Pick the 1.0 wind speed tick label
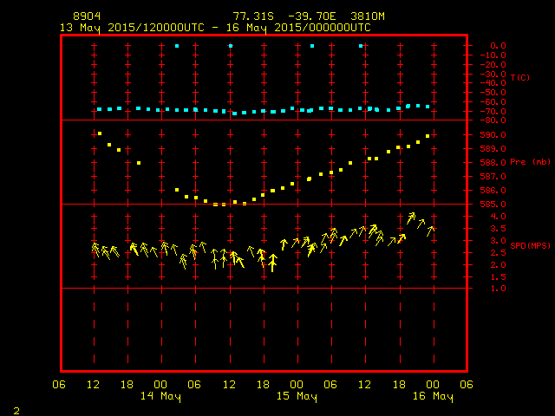 click(498, 289)
